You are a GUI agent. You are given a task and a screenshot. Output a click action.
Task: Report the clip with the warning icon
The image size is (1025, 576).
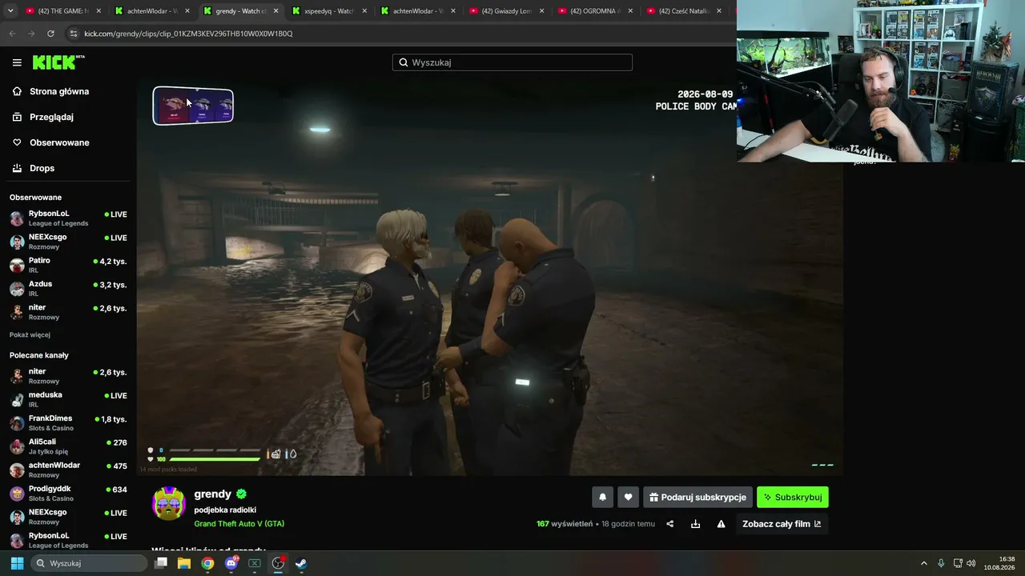click(722, 524)
